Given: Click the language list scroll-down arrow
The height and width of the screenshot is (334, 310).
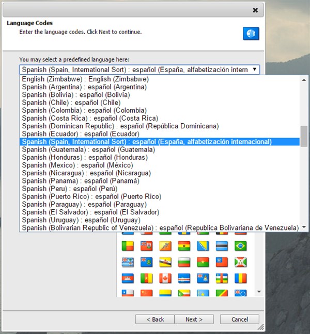Looking at the screenshot, I should click(304, 227).
